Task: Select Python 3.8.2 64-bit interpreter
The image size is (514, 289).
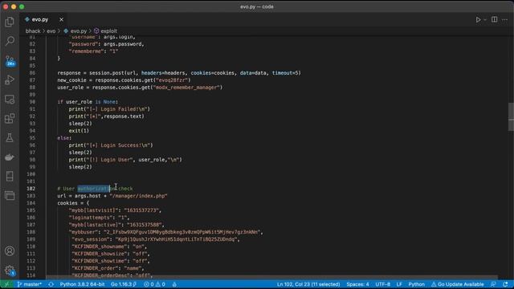Action: click(x=82, y=284)
